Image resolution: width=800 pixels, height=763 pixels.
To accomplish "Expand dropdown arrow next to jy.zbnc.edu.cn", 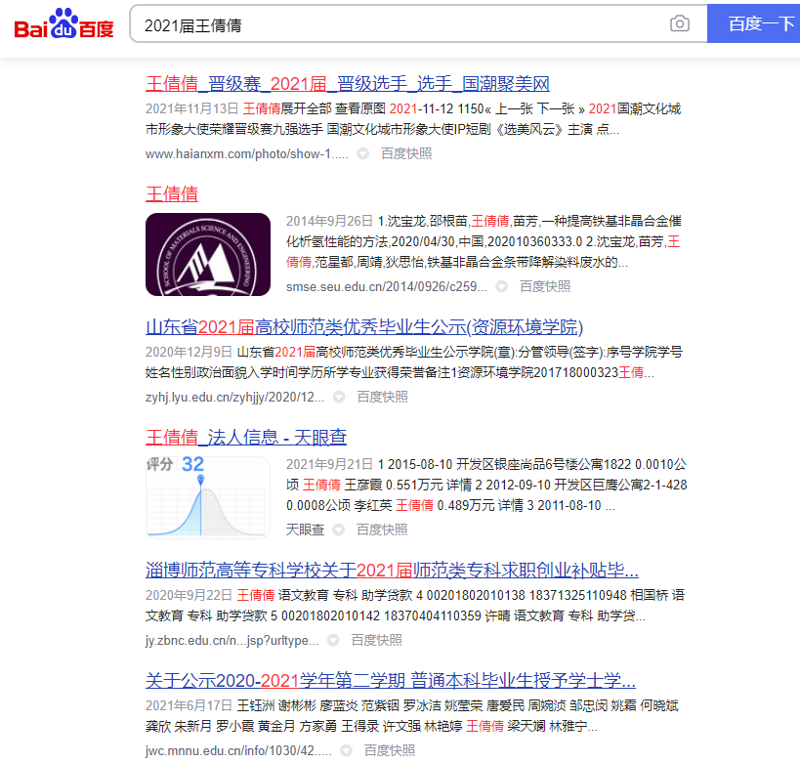I will click(x=333, y=640).
